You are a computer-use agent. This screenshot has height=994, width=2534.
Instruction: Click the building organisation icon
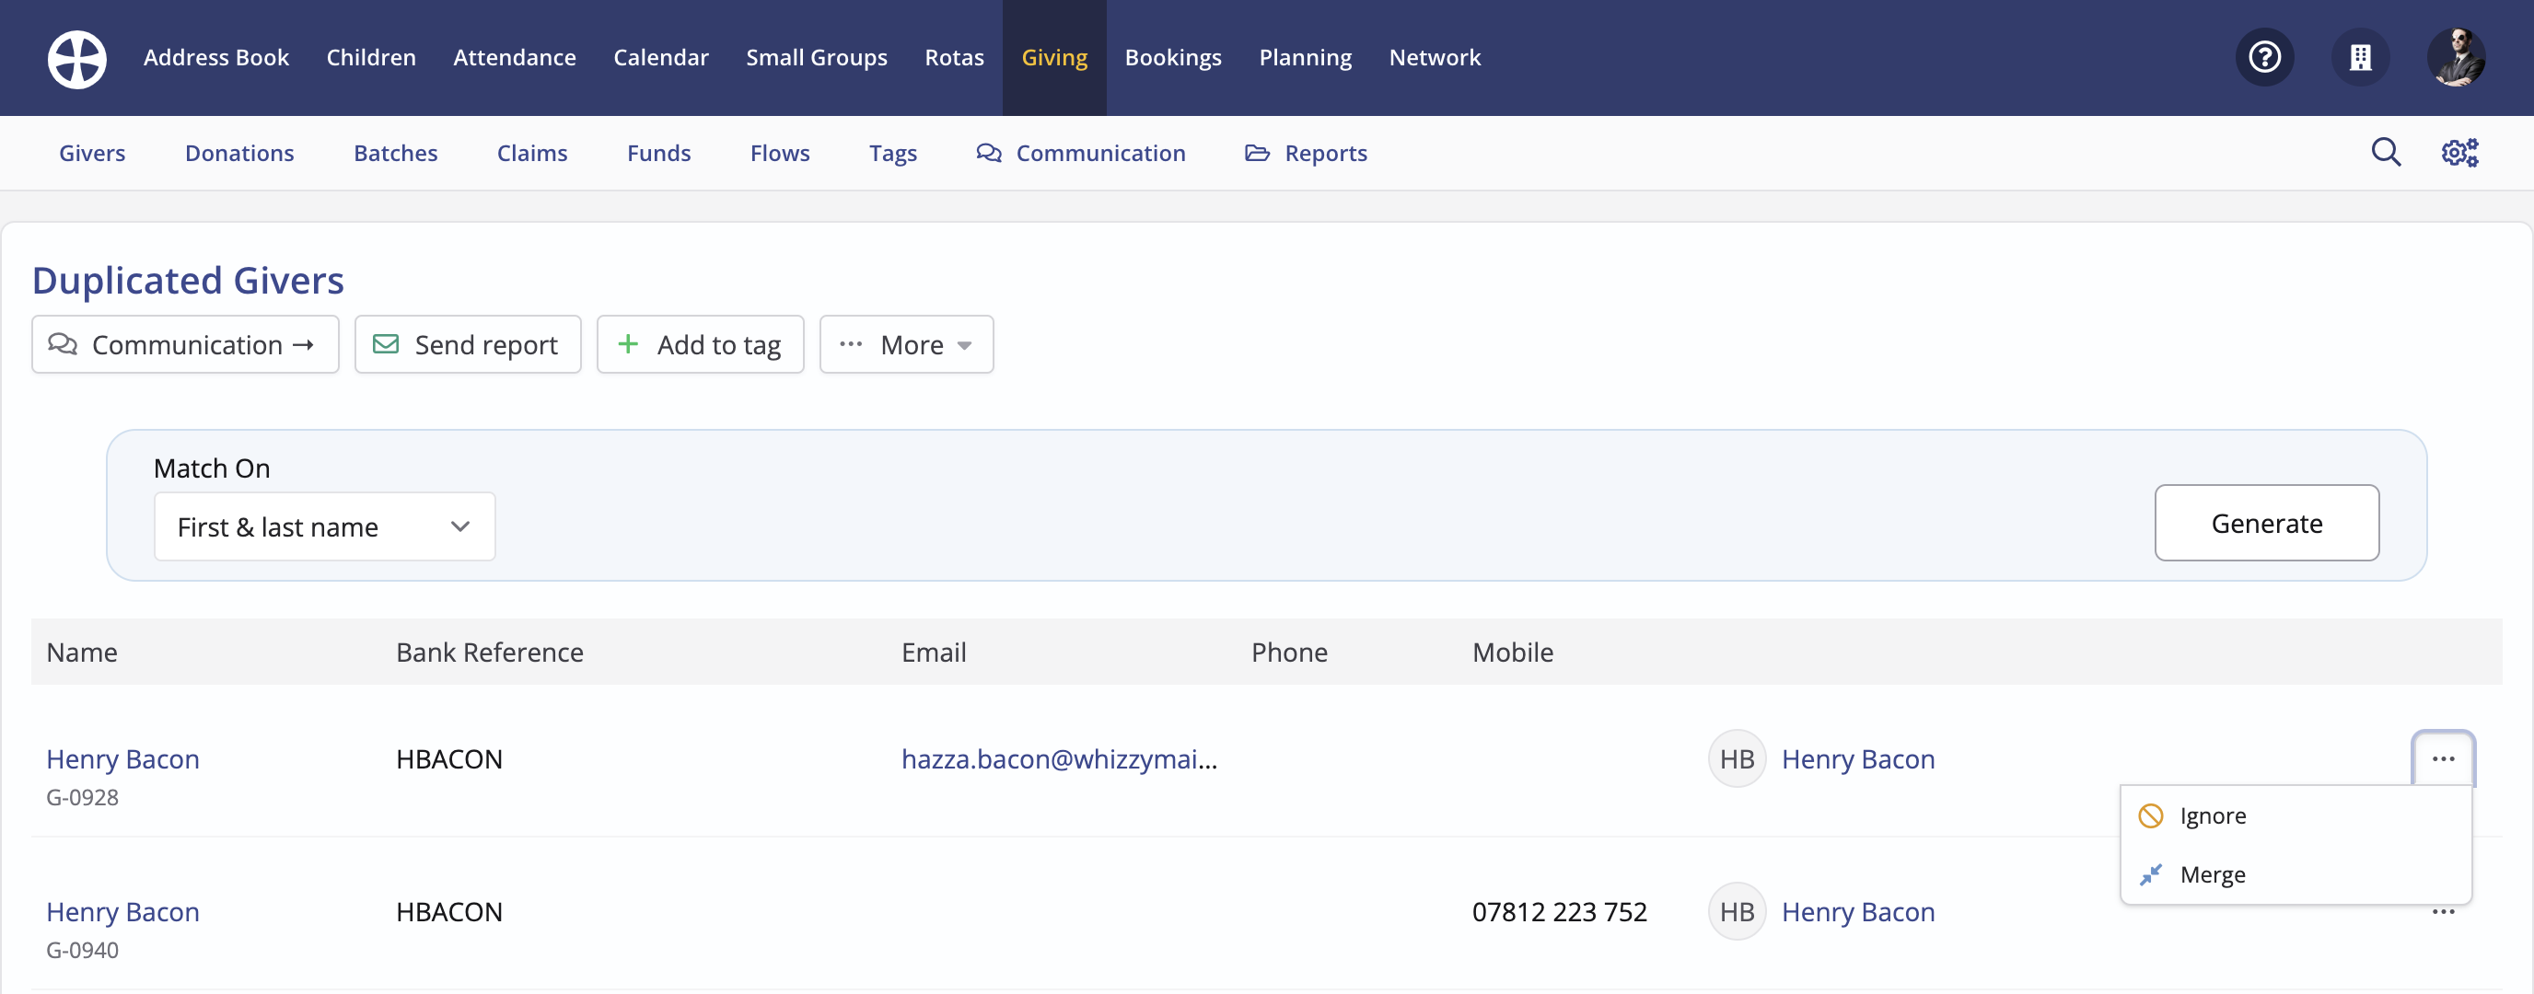(2360, 57)
